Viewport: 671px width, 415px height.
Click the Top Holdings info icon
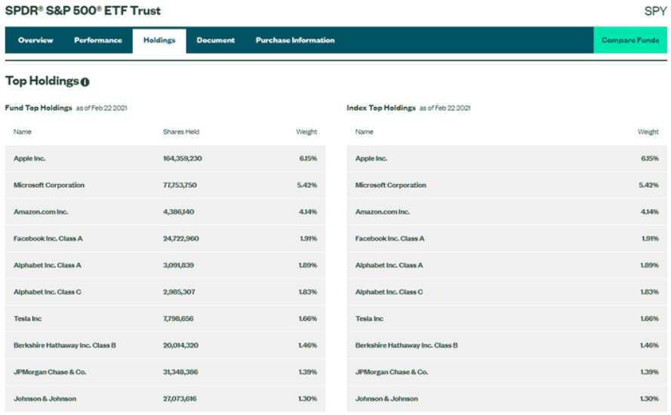point(85,82)
